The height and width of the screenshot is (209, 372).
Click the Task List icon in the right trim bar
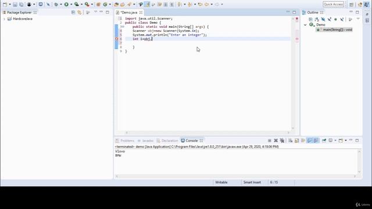tap(367, 21)
